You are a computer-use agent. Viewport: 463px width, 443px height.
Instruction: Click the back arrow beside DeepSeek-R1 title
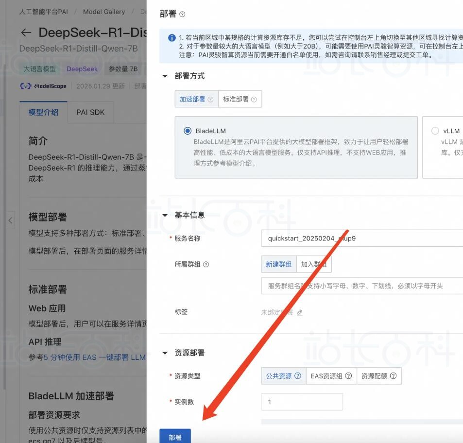click(26, 33)
